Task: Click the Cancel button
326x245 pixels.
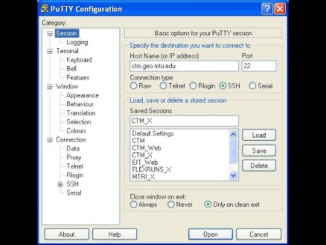Action: 259,234
